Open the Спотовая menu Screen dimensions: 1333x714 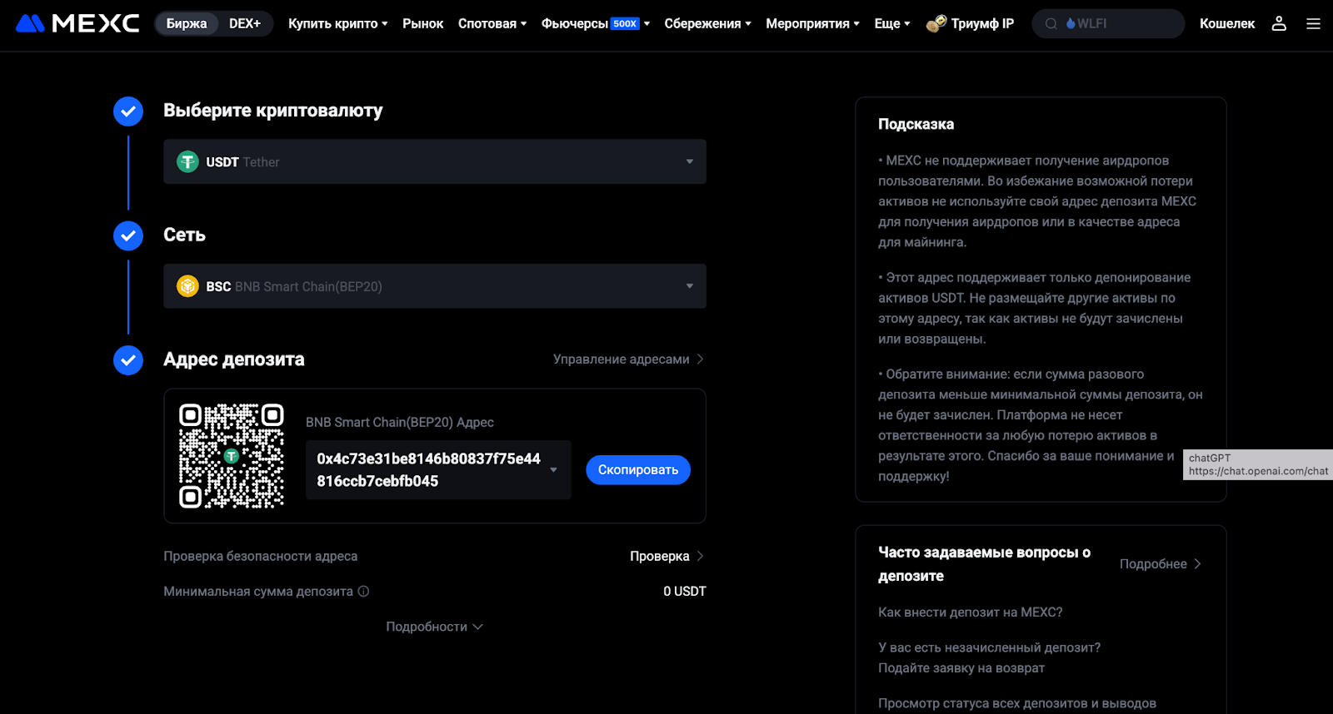pos(492,23)
